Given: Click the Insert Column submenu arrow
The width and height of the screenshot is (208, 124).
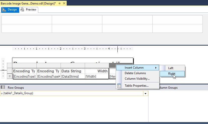Looking at the screenshot, I should pyautogui.click(x=156, y=68).
